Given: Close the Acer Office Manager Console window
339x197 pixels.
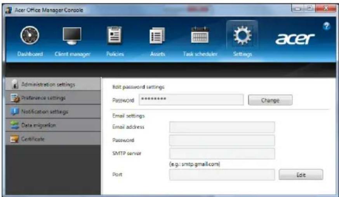Looking at the screenshot, I should click(x=325, y=9).
